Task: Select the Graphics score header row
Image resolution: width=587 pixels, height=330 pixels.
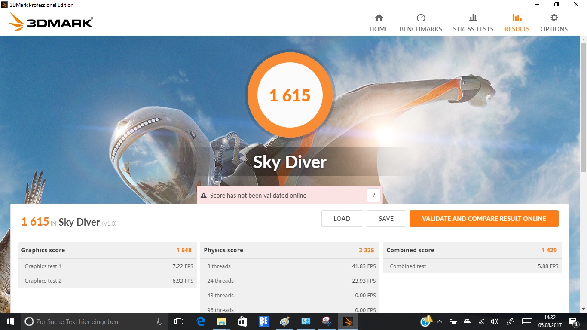Action: [107, 250]
